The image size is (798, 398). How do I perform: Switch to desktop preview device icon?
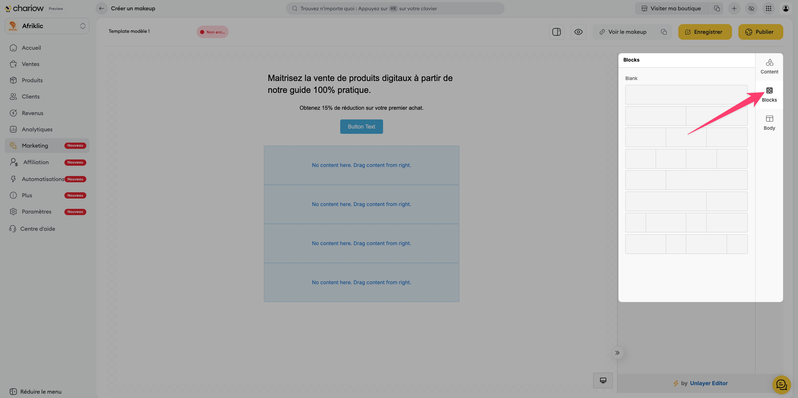point(603,380)
